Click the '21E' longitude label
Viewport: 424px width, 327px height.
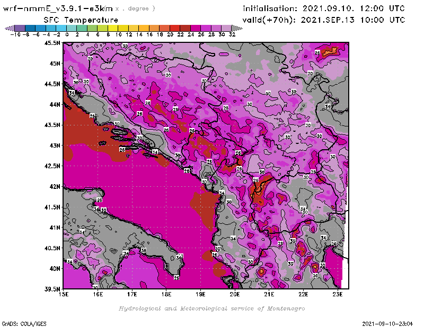pyautogui.click(x=269, y=294)
